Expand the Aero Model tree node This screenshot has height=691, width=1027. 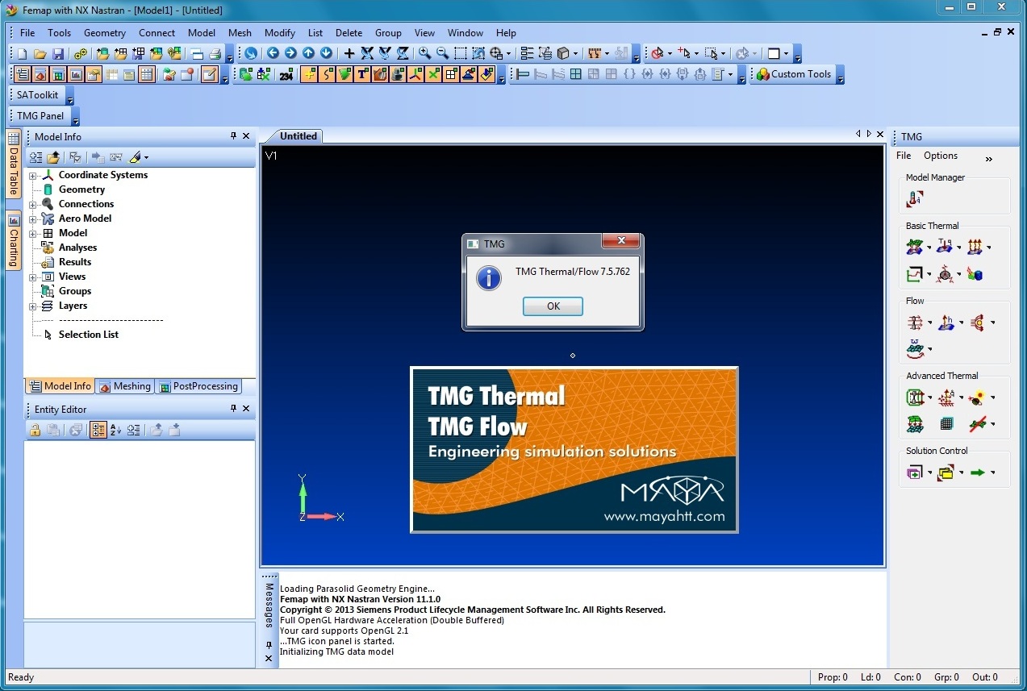pyautogui.click(x=33, y=219)
